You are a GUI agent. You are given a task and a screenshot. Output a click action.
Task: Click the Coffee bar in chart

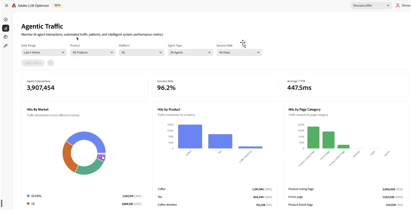[x=190, y=137]
